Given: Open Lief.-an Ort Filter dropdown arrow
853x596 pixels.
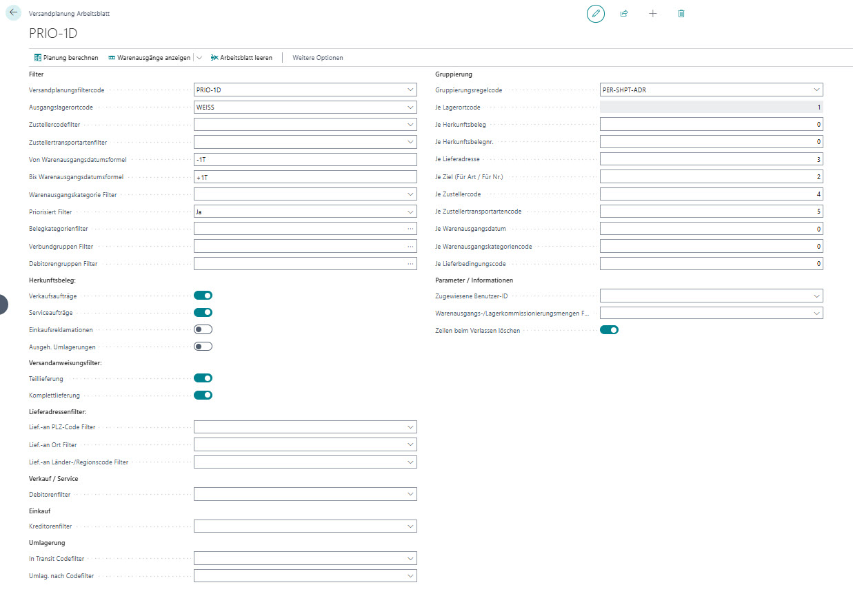Looking at the screenshot, I should pos(411,444).
